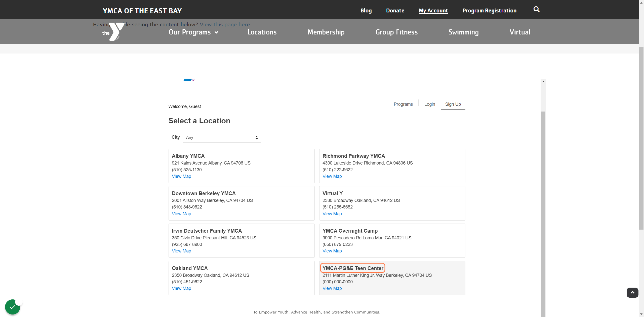Image resolution: width=644 pixels, height=317 pixels.
Task: Select the Sign Up tab
Action: click(453, 104)
